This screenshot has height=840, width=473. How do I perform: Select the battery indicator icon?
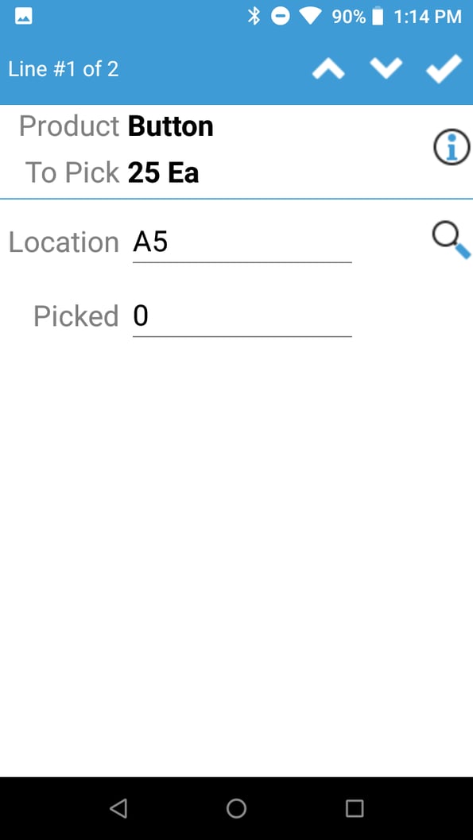point(378,14)
